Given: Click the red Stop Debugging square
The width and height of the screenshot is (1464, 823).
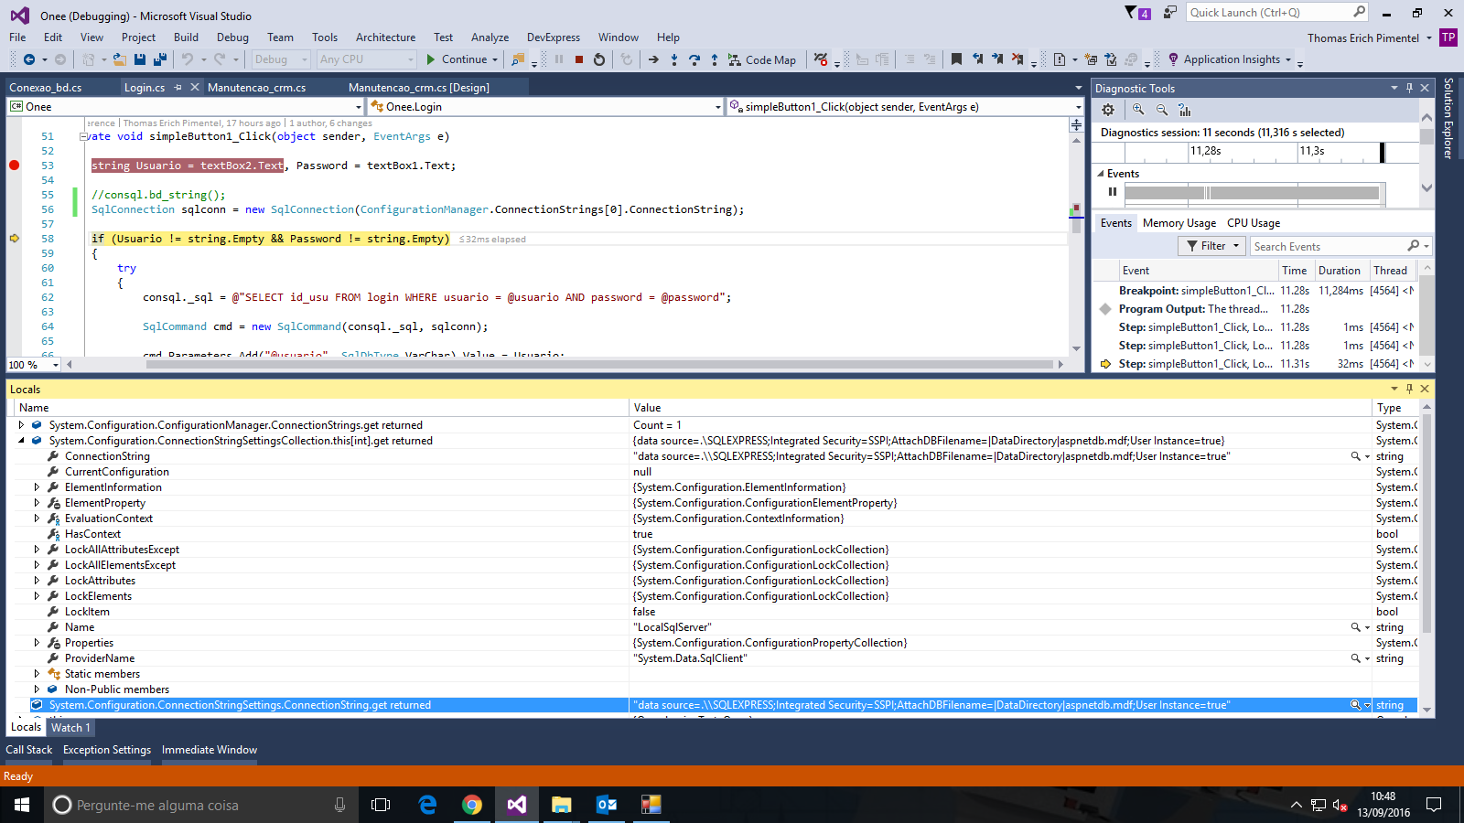Looking at the screenshot, I should [x=579, y=59].
